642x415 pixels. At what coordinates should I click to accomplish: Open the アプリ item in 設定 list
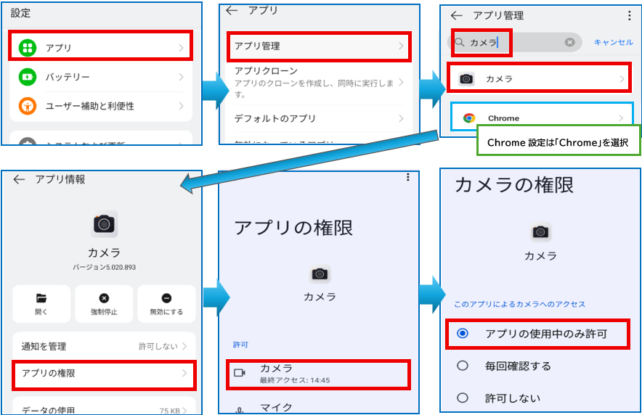click(101, 48)
